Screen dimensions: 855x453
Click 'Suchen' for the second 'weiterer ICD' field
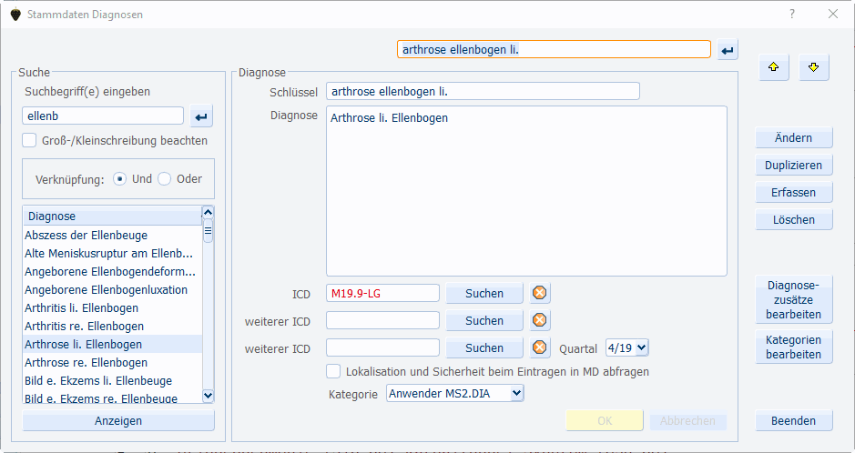484,347
